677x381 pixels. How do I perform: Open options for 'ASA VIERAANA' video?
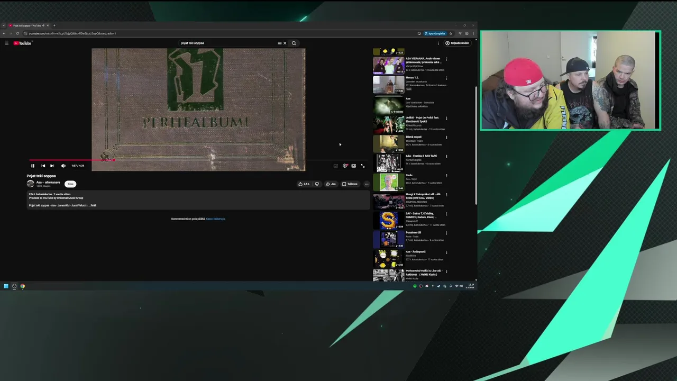(x=446, y=59)
